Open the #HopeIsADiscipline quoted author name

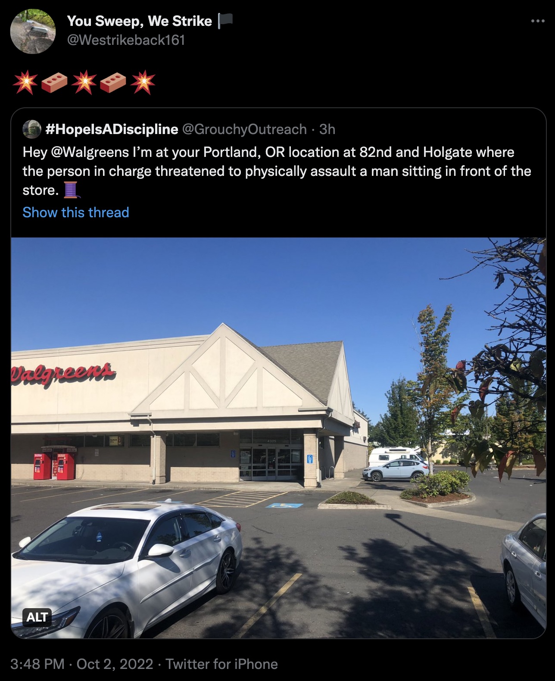112,129
